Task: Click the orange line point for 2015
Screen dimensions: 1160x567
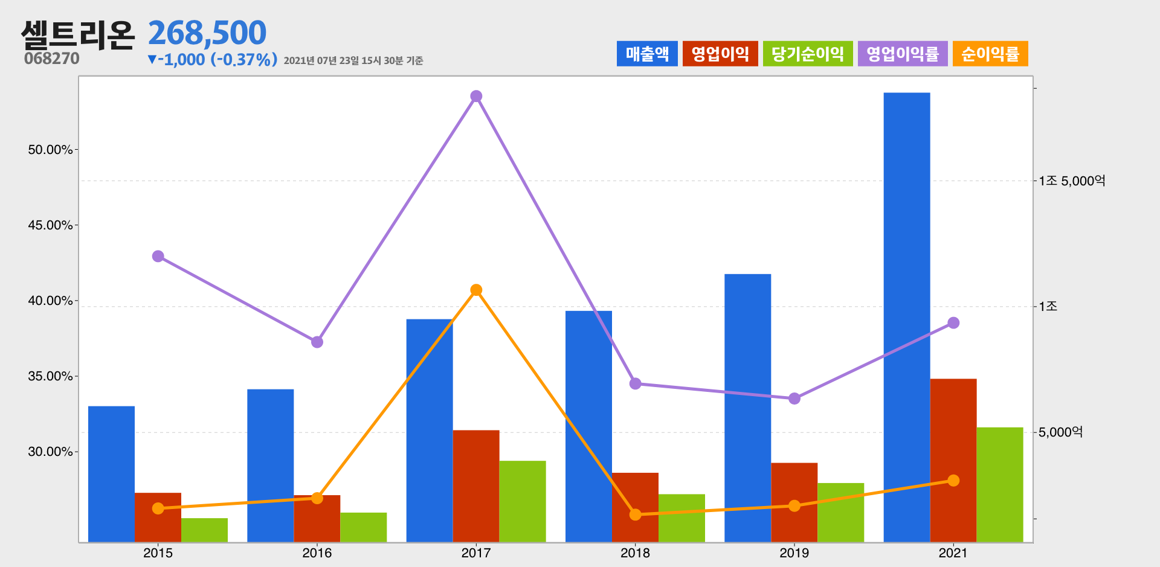Action: point(158,508)
